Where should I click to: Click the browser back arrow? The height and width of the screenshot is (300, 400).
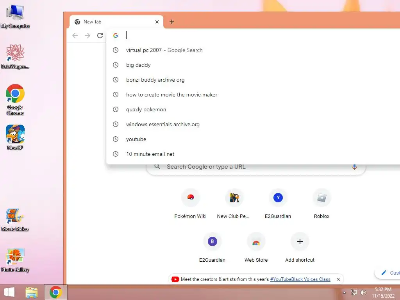(x=75, y=36)
